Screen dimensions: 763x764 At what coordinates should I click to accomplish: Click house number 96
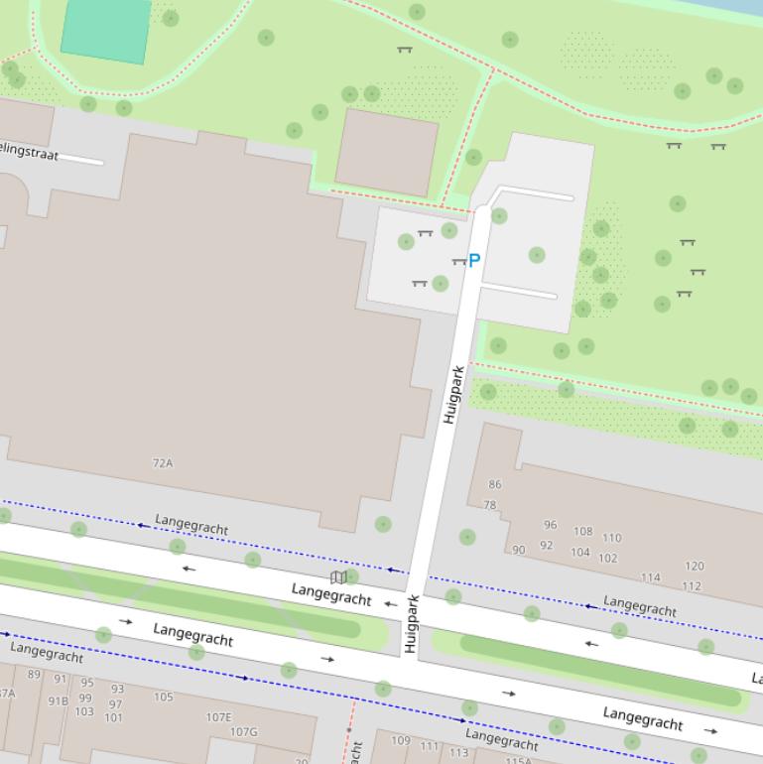click(550, 525)
